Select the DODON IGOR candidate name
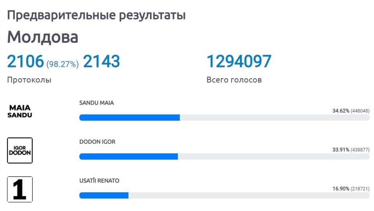 (97, 142)
